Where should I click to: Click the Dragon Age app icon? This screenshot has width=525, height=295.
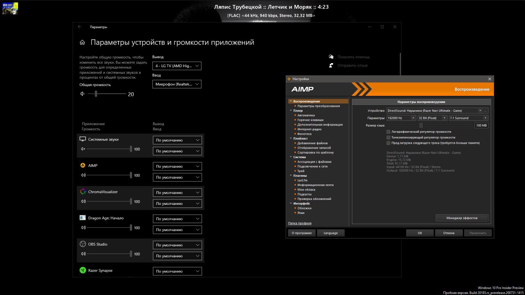tap(82, 218)
